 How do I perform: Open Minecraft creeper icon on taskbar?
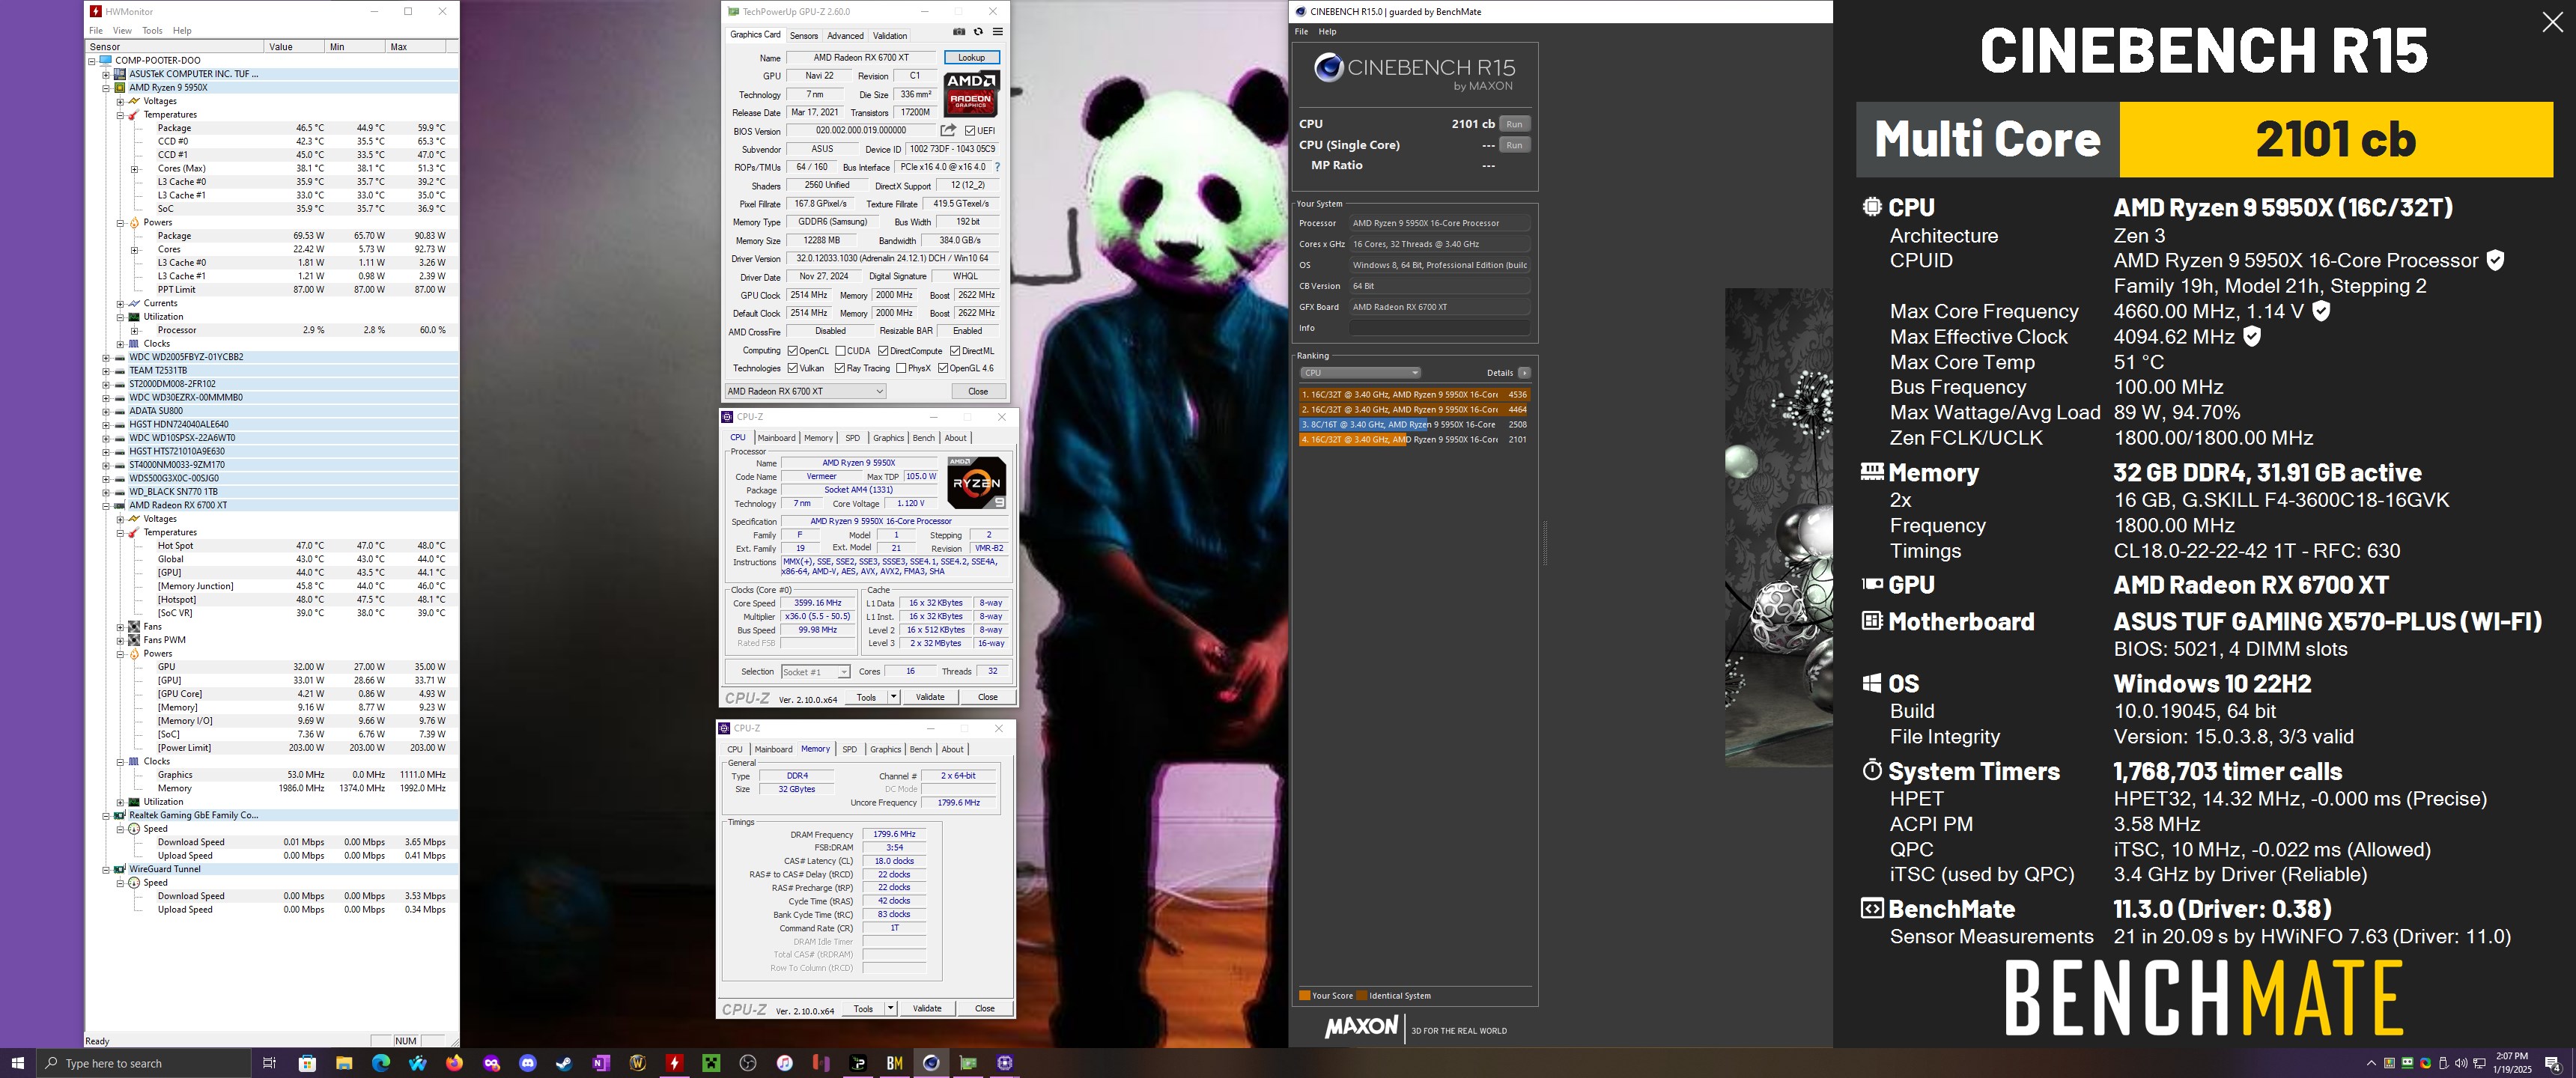711,1063
